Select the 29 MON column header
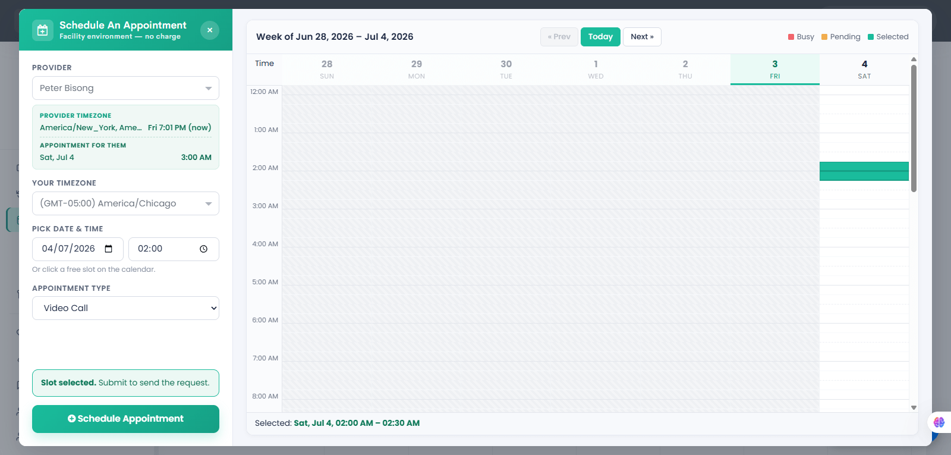 tap(417, 70)
